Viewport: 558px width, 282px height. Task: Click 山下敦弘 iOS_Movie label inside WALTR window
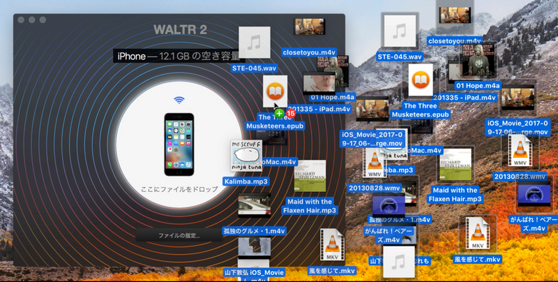254,273
